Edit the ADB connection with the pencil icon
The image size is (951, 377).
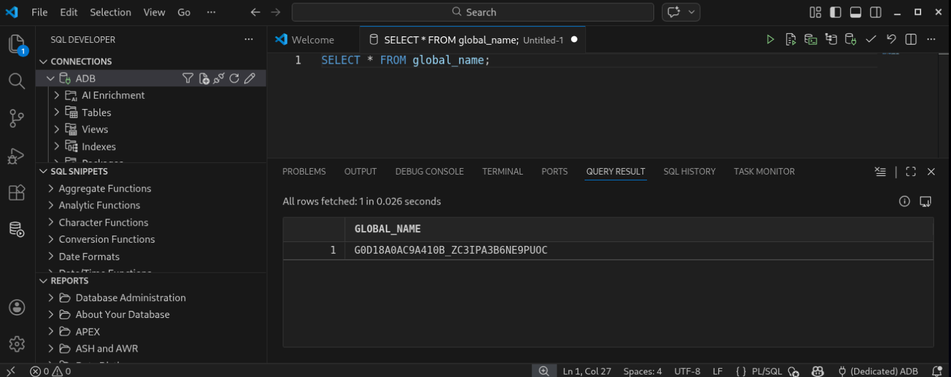tap(249, 78)
